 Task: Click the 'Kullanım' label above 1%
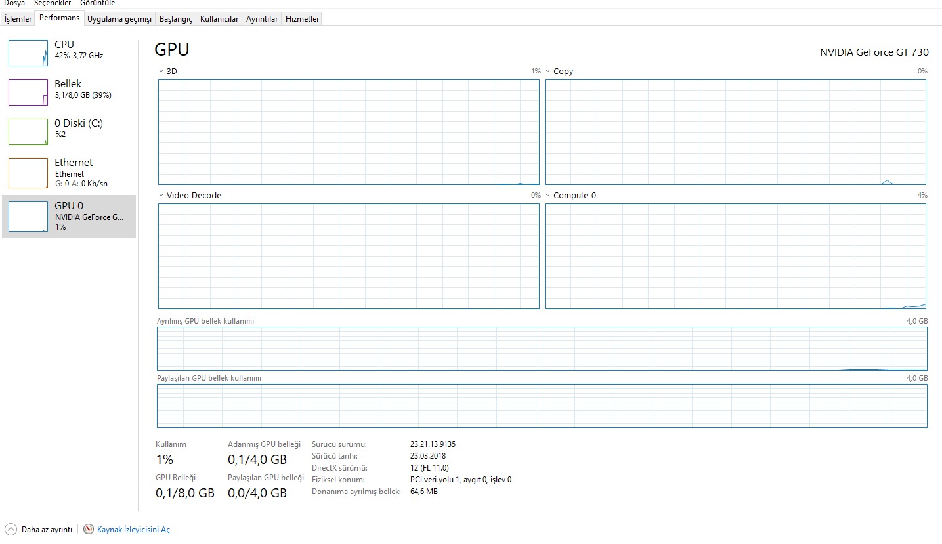pos(171,444)
